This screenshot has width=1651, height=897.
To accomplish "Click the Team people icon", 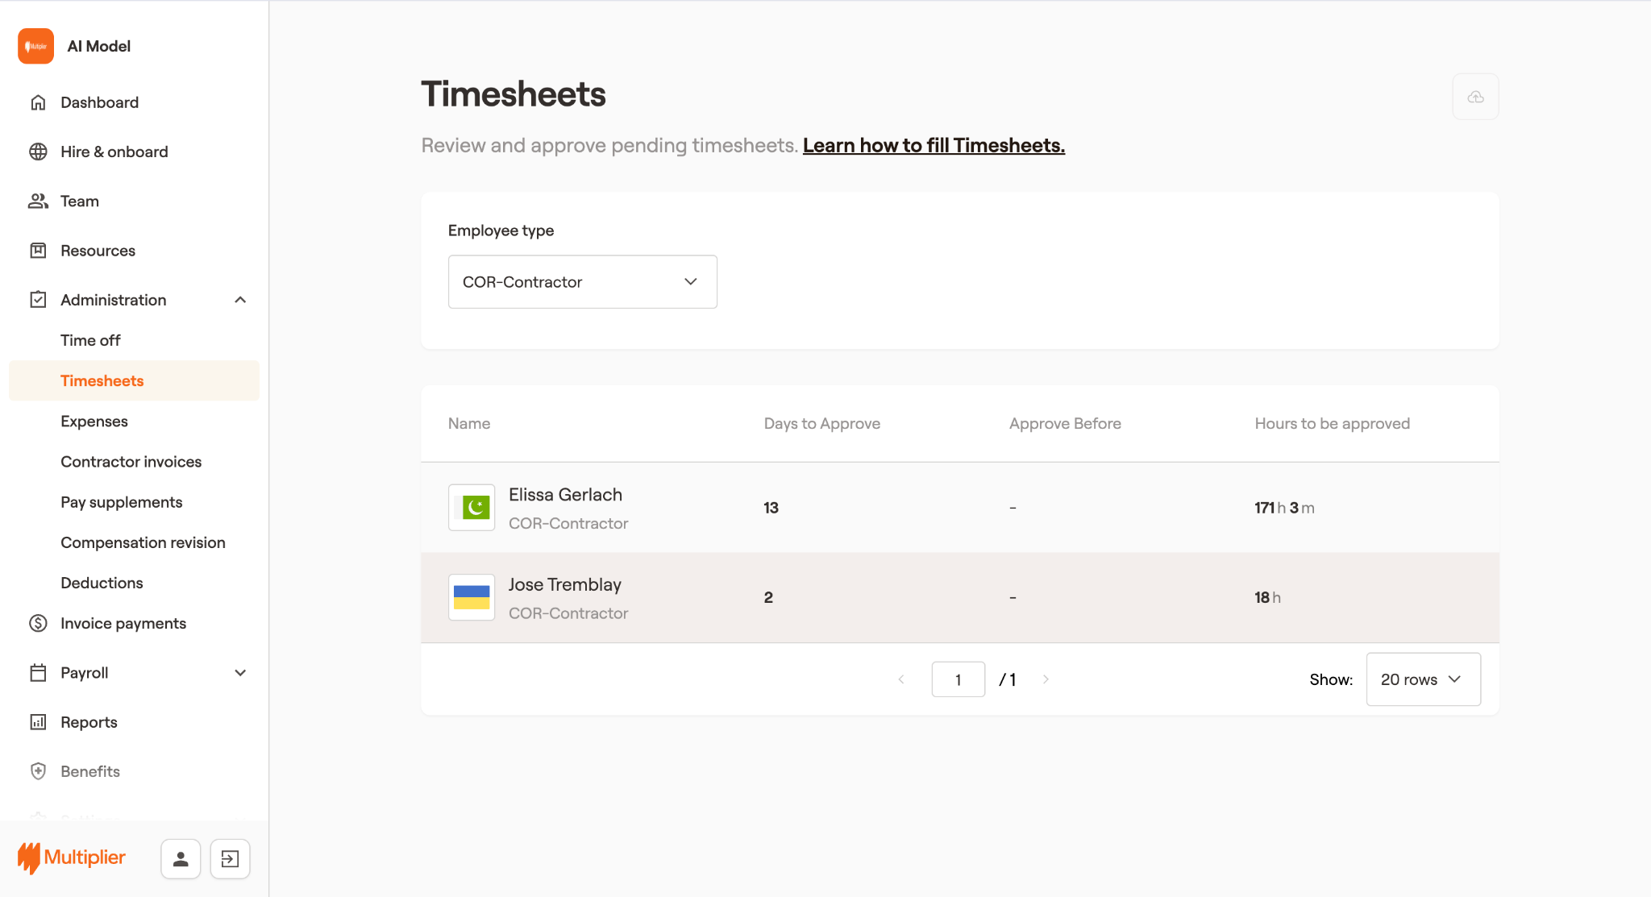I will pyautogui.click(x=38, y=201).
